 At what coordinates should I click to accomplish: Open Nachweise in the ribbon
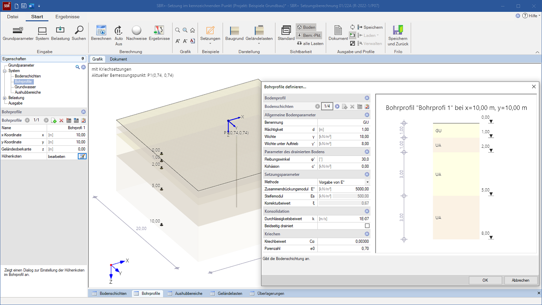pyautogui.click(x=137, y=33)
